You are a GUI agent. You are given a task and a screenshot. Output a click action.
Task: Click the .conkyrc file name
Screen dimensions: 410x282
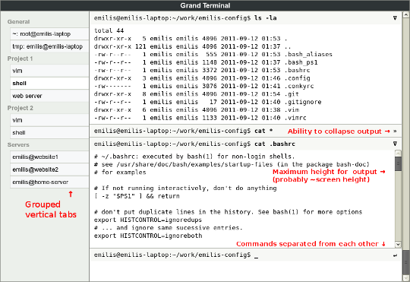pyautogui.click(x=299, y=86)
